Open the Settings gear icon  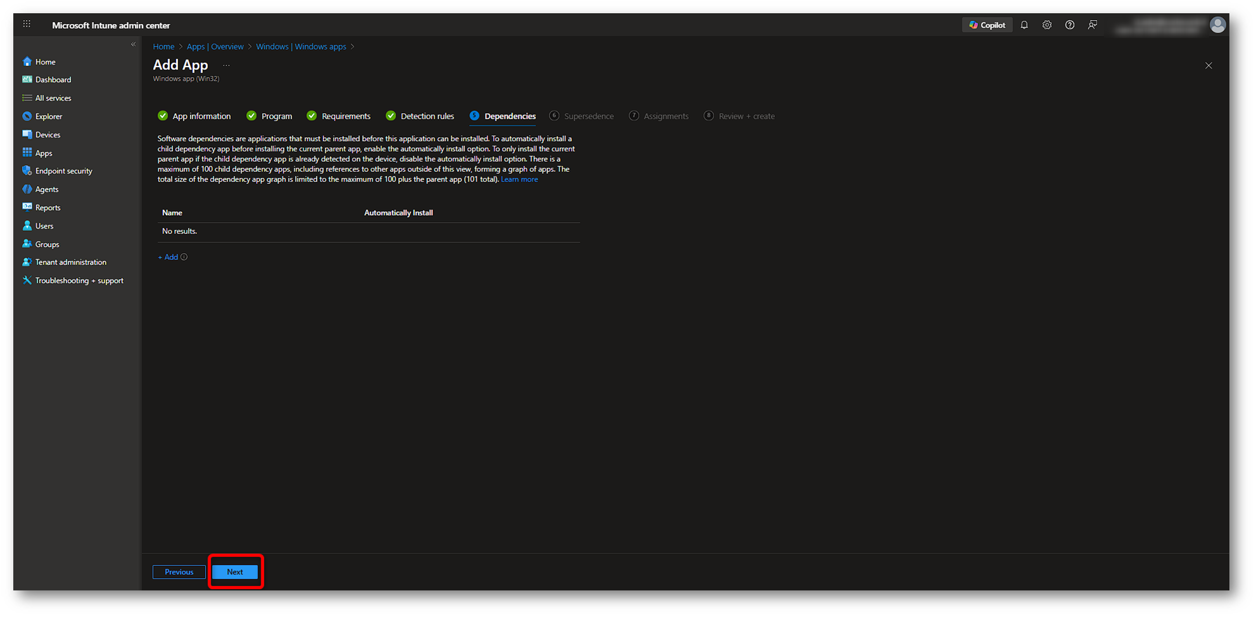coord(1047,25)
